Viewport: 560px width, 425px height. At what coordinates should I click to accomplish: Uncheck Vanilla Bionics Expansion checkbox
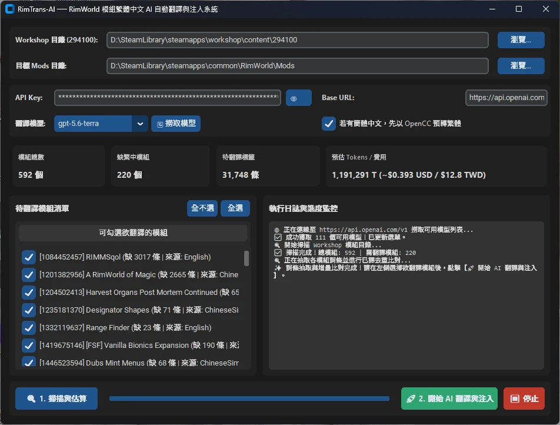point(29,346)
